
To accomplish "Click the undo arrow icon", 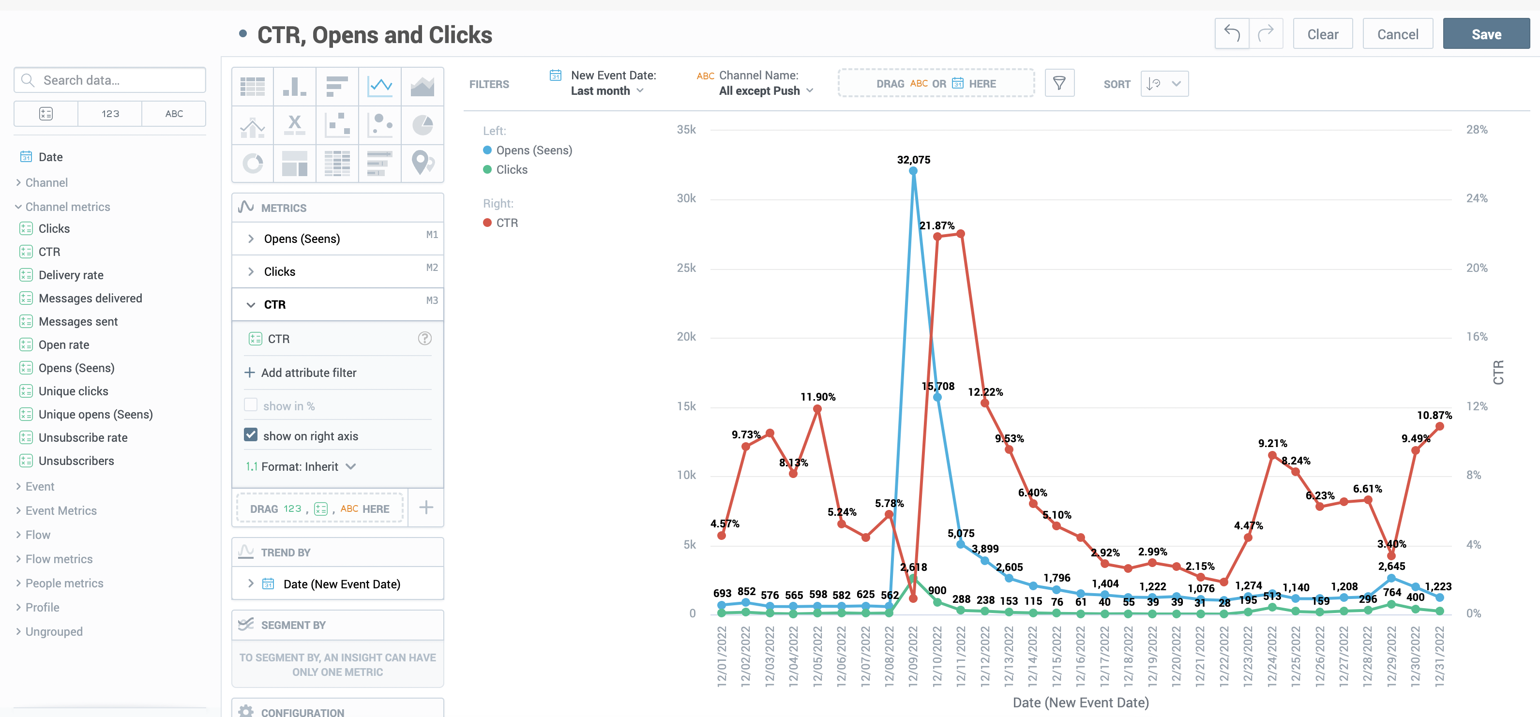I will (x=1232, y=34).
